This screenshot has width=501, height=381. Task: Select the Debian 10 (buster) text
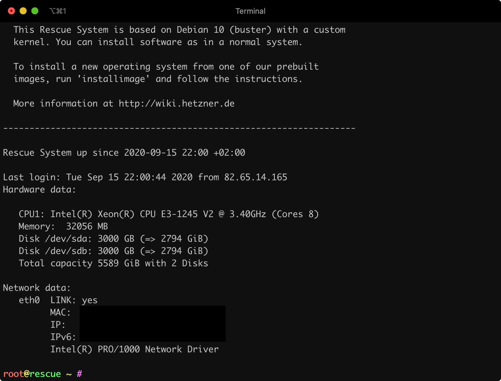point(224,30)
